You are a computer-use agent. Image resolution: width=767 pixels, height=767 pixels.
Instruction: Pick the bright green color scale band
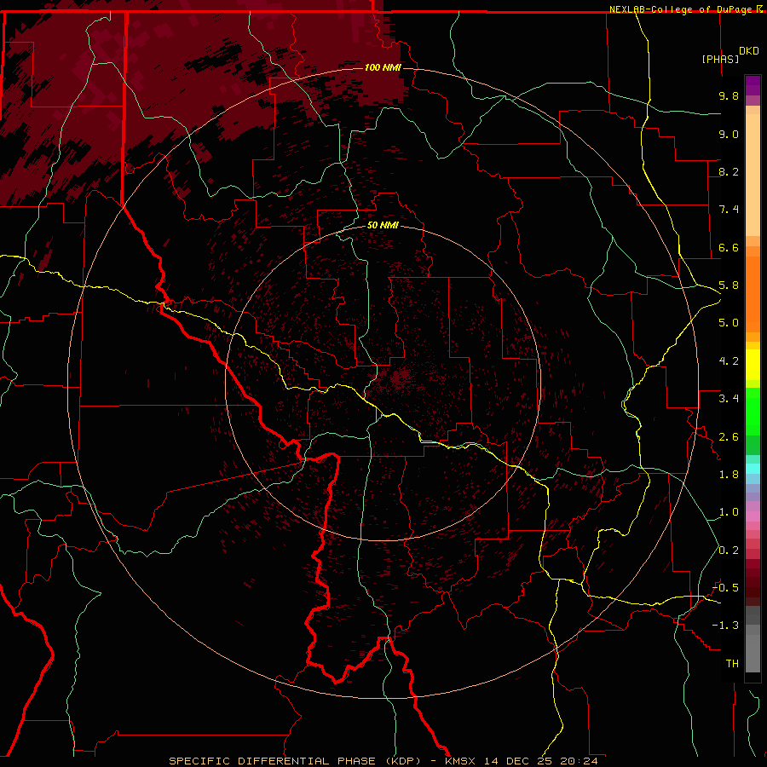click(x=753, y=412)
